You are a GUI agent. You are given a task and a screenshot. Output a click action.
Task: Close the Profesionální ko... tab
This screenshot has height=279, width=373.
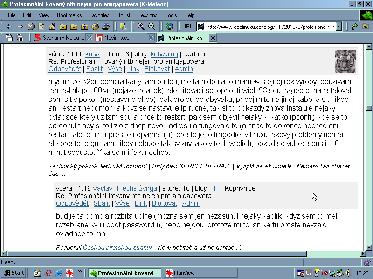[213, 38]
